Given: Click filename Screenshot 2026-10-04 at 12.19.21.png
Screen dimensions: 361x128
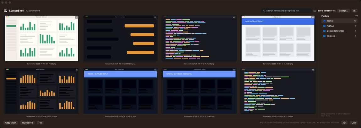Looking at the screenshot, I should [278, 64].
